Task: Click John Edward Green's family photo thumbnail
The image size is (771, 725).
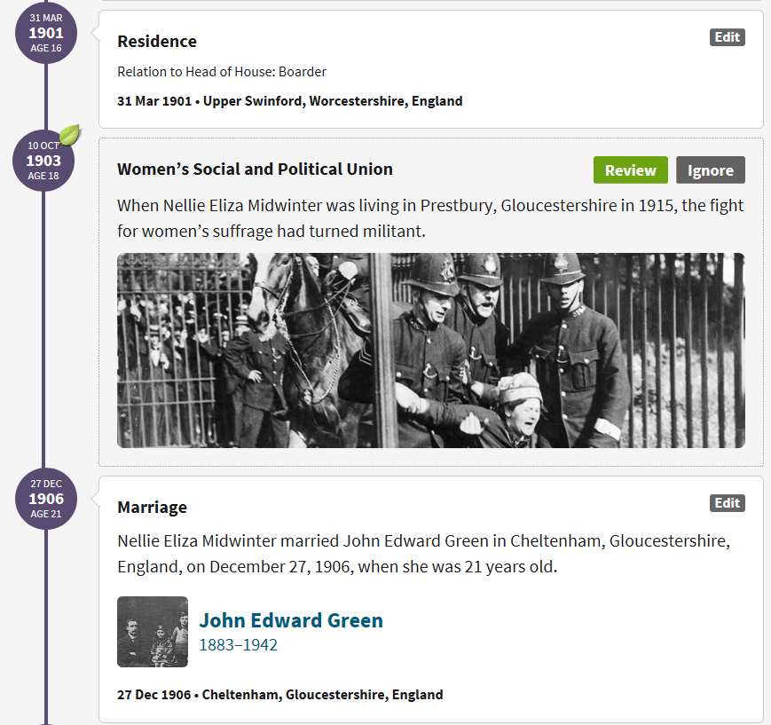Action: [x=153, y=632]
